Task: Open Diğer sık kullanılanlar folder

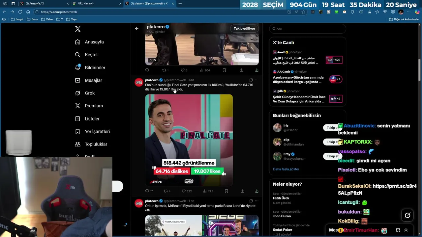Action: 404,19
